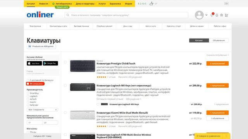This screenshot has height=139, width=248.
Task: Open the chat messages icon in header
Action: tap(212, 15)
